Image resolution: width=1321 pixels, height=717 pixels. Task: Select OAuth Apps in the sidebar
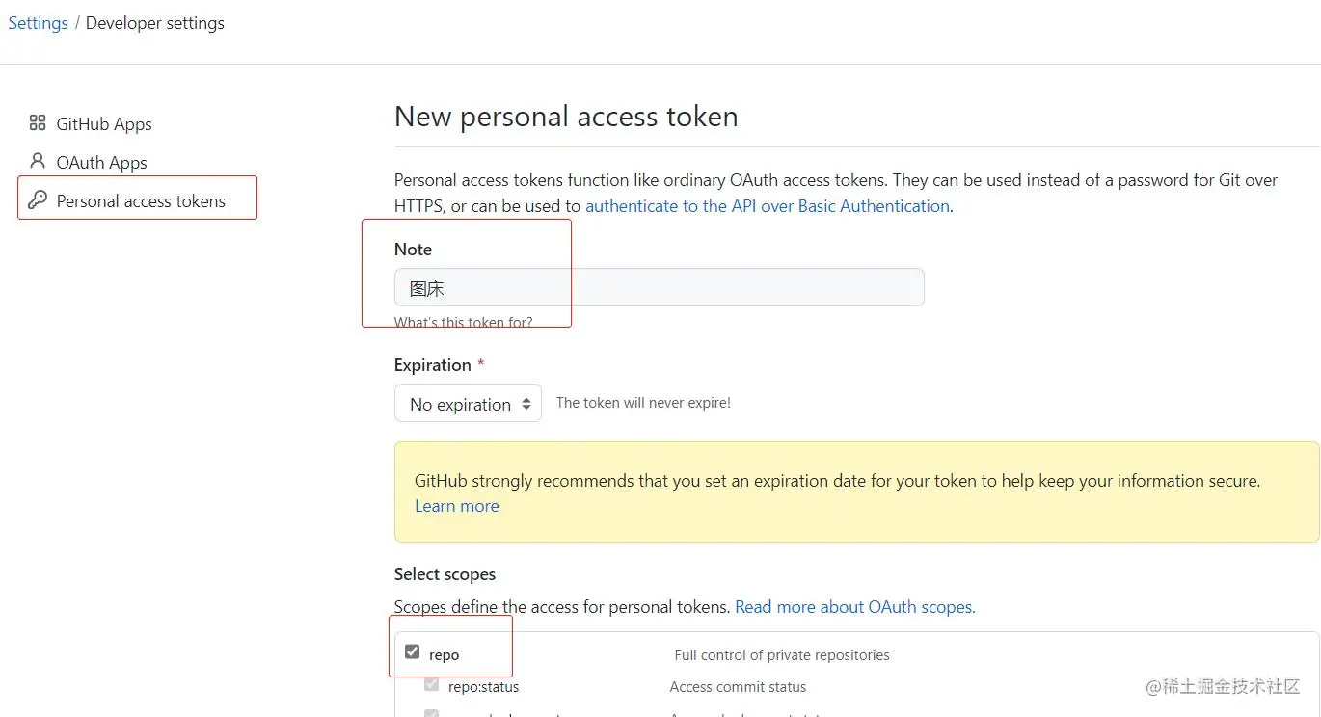[x=101, y=162]
